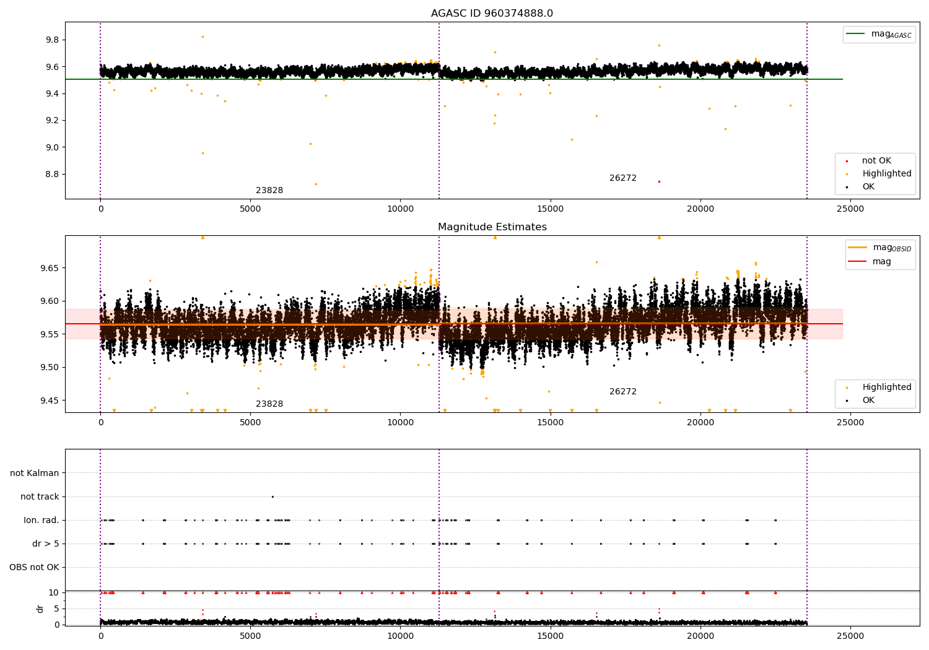The height and width of the screenshot is (650, 929).
Task: Click 'Highlighted' in the middle plot legend
Action: [887, 388]
